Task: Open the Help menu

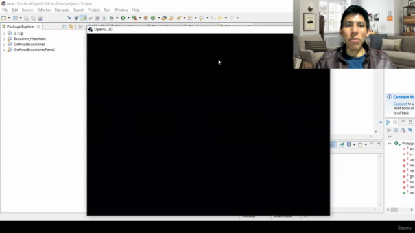Action: point(136,10)
